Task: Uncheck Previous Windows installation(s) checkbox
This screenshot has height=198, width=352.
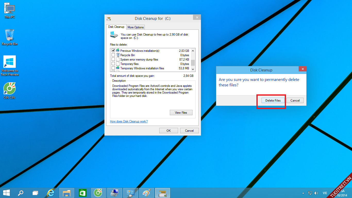Action: click(113, 51)
